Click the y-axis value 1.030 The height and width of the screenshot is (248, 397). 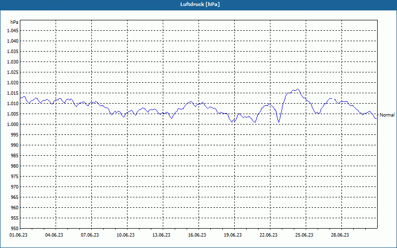tap(13, 62)
